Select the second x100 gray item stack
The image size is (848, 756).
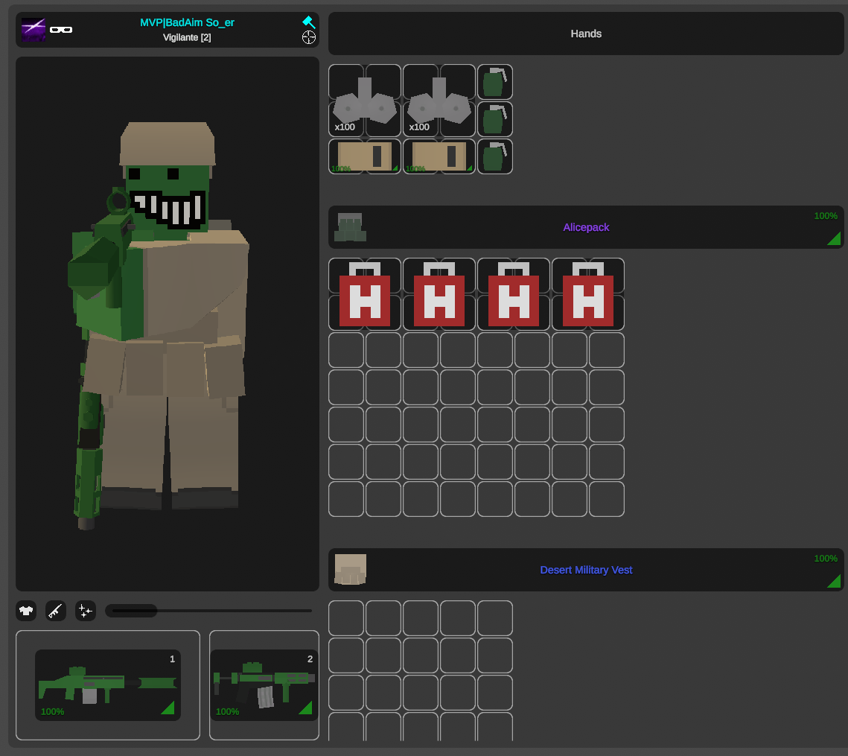pos(439,101)
